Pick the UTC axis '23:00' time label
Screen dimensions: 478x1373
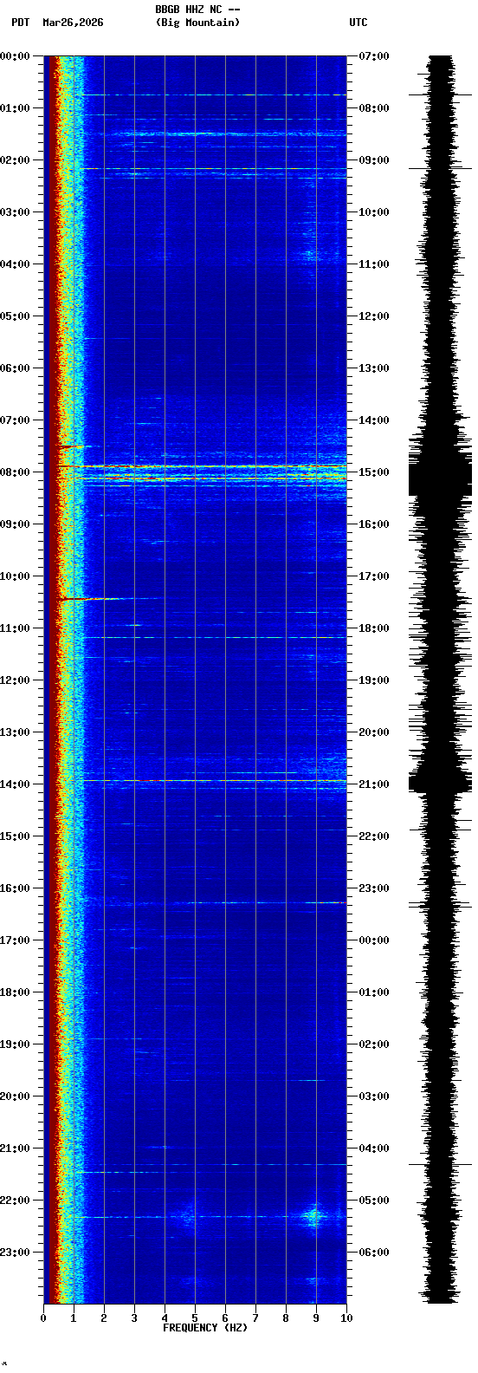374,888
